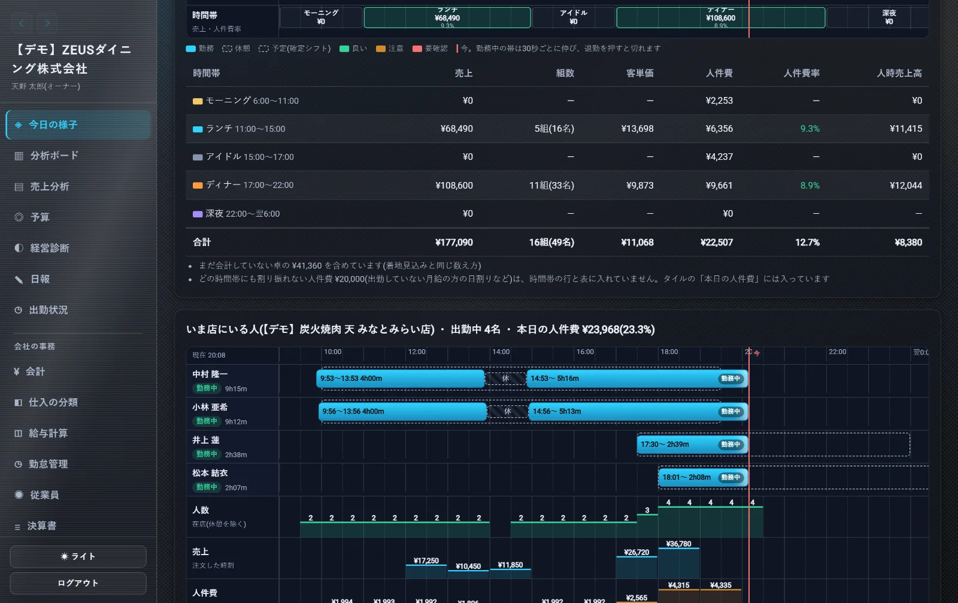This screenshot has height=603, width=958.
Task: Click the 経営診断 half-circle icon
Action: (x=19, y=248)
